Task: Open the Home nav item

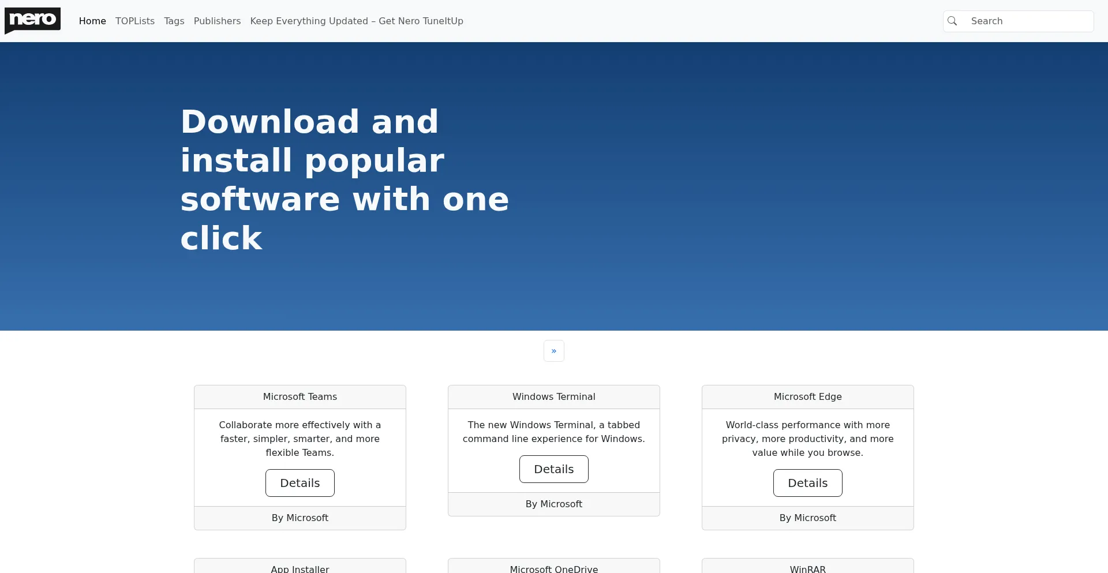Action: click(x=92, y=21)
